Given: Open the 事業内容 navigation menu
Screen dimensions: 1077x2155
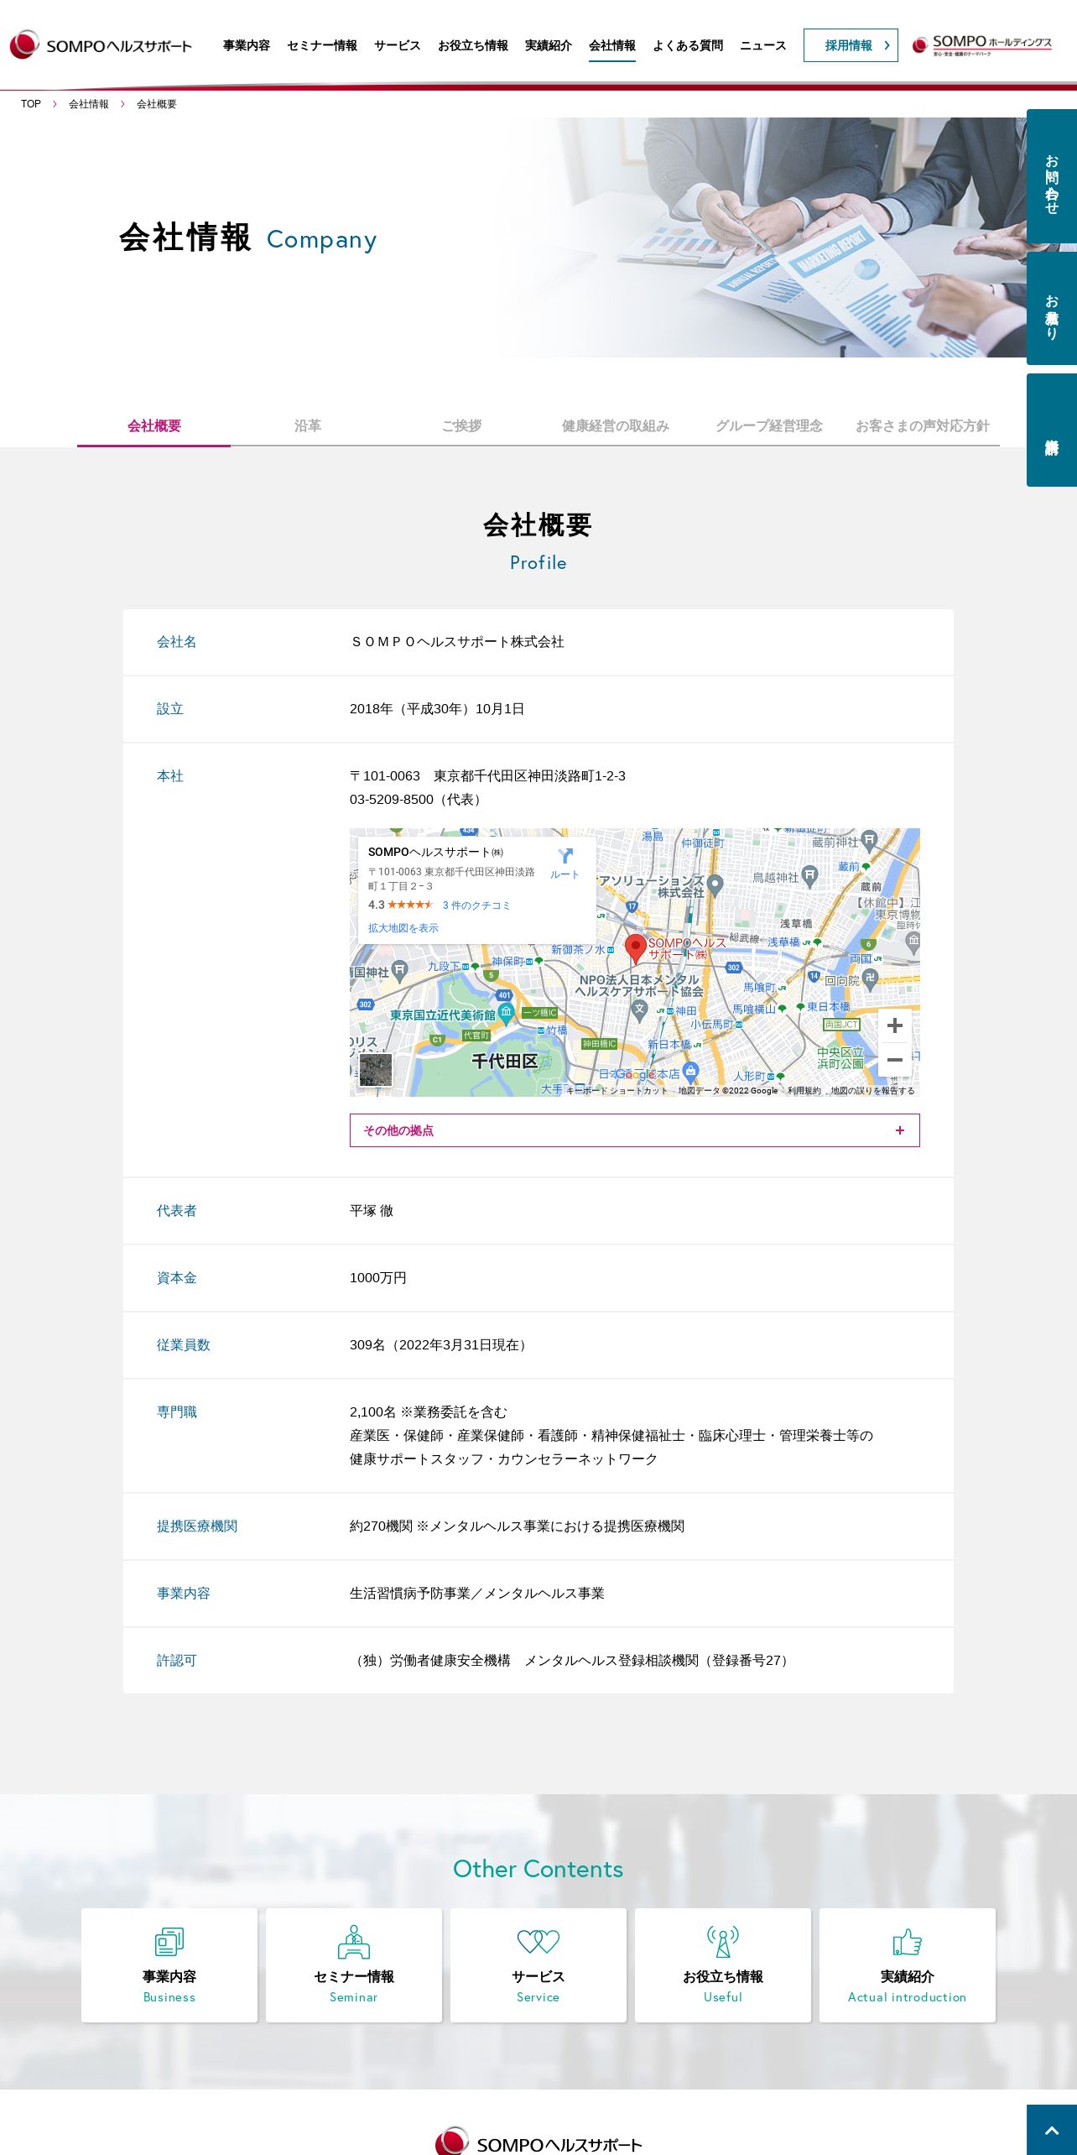Looking at the screenshot, I should [247, 45].
